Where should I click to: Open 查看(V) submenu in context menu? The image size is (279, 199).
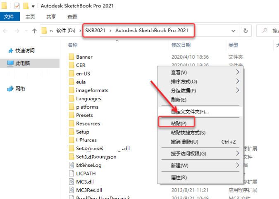(200, 73)
